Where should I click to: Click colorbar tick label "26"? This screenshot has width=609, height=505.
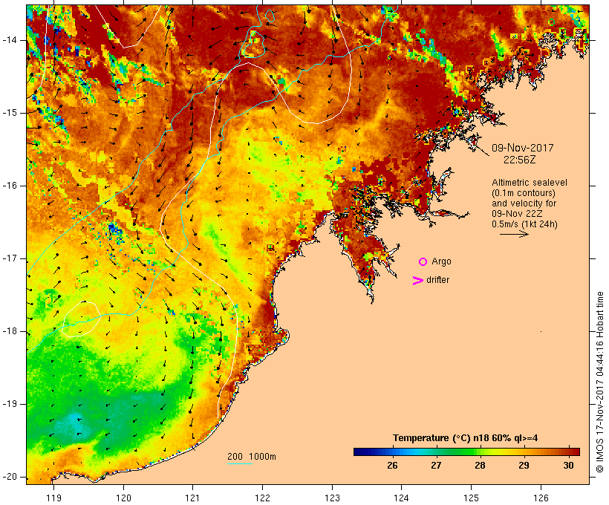392,466
